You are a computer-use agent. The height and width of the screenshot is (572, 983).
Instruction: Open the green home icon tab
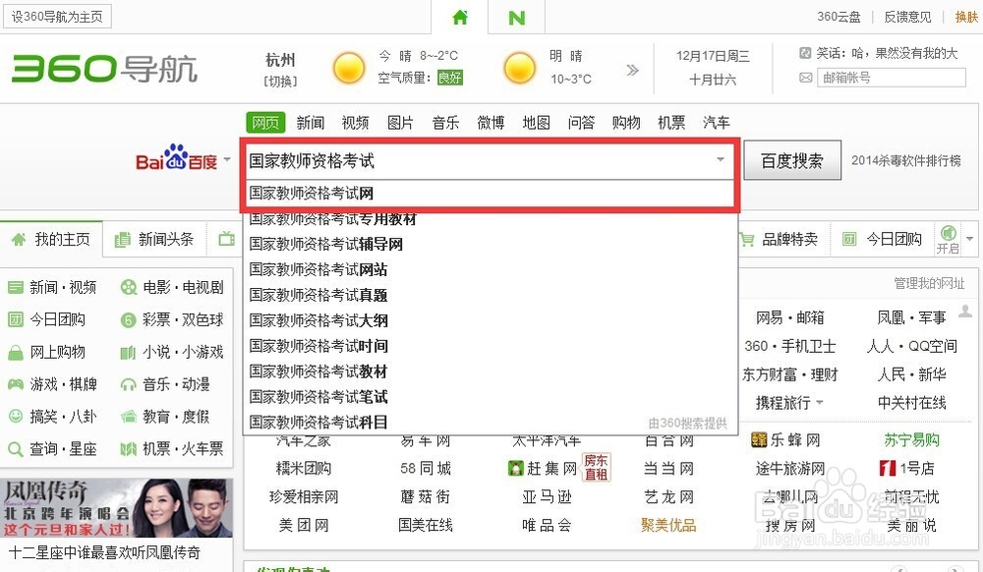click(460, 17)
